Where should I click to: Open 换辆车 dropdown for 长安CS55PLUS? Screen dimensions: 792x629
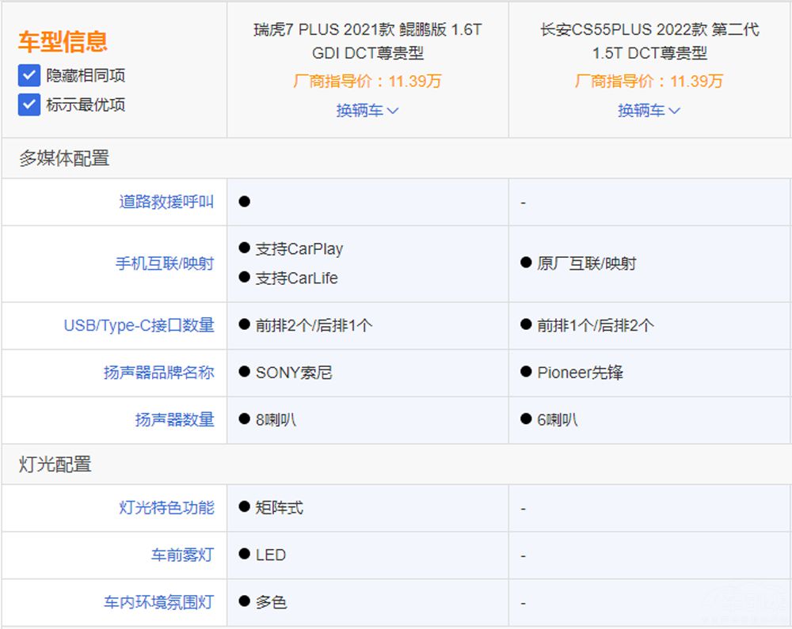pyautogui.click(x=649, y=111)
